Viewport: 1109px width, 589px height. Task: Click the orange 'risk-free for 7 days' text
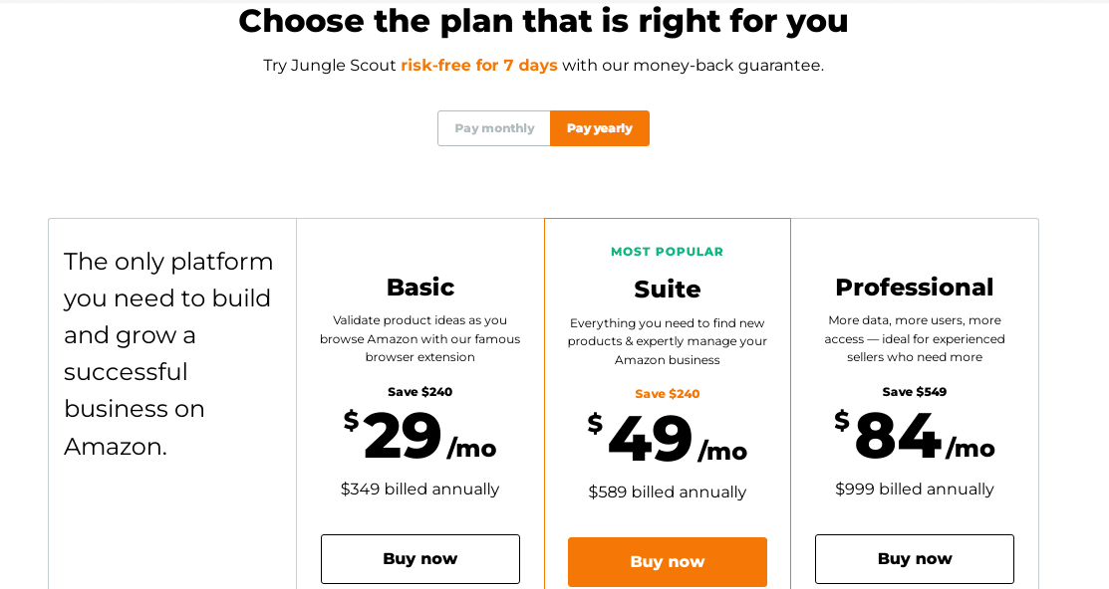(479, 66)
